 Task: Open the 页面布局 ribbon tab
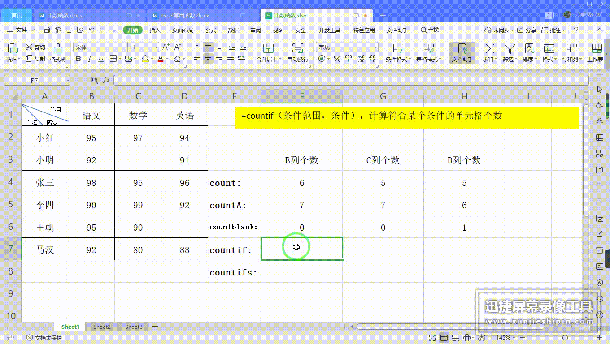pyautogui.click(x=183, y=30)
